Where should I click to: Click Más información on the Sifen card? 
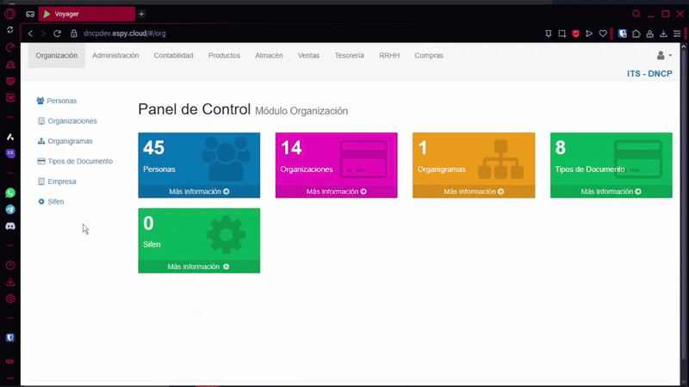click(x=199, y=267)
